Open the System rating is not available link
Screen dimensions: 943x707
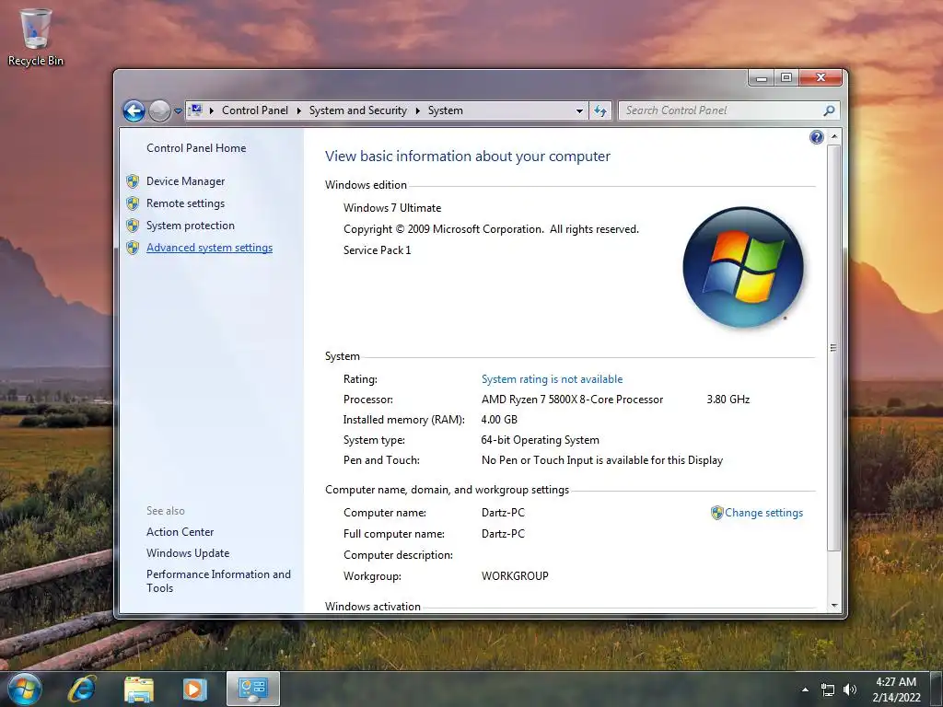click(553, 379)
